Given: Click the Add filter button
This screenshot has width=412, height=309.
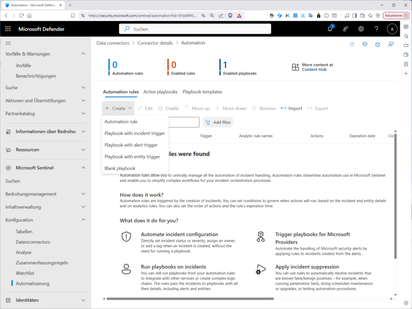Looking at the screenshot, I should 217,122.
